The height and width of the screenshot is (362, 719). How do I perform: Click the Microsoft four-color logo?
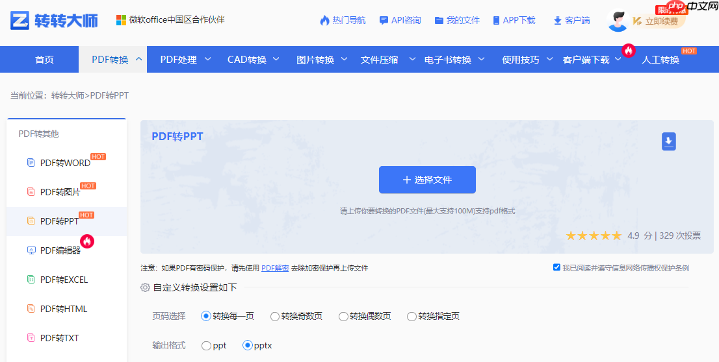pyautogui.click(x=121, y=20)
